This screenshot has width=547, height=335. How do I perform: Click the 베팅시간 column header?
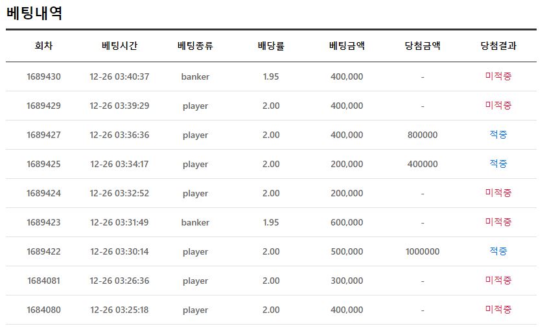coord(119,46)
